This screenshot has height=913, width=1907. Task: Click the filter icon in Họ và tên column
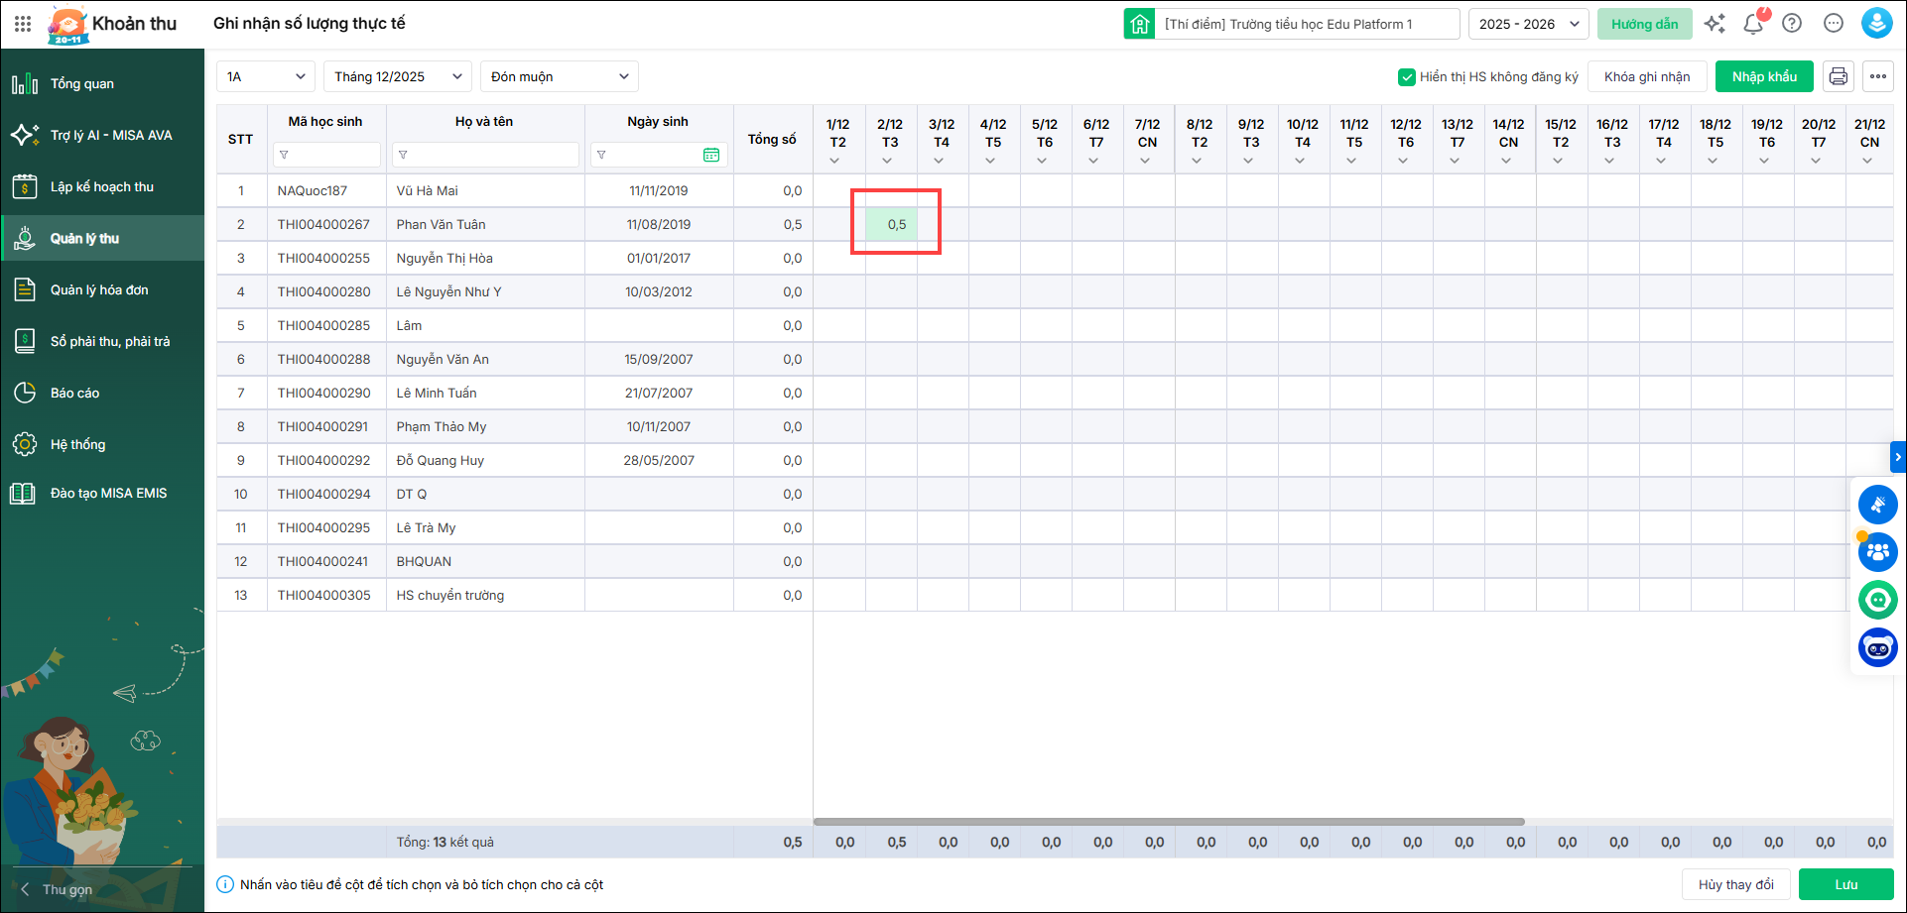(403, 155)
